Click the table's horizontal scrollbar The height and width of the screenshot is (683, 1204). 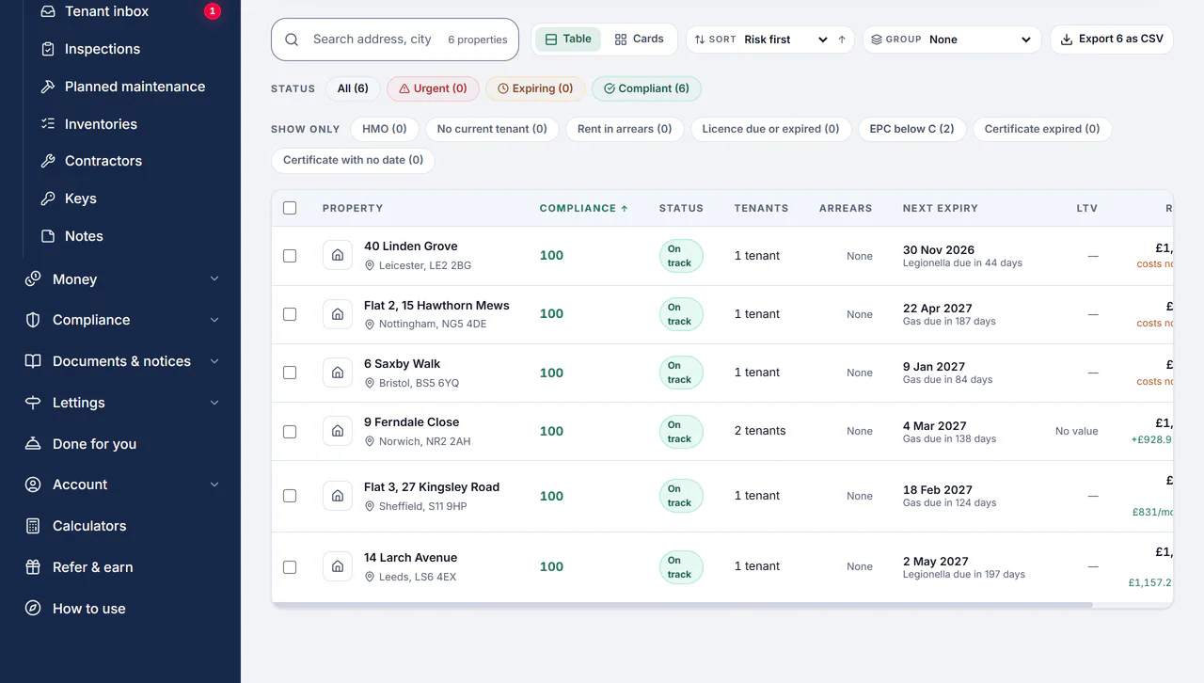(x=682, y=605)
